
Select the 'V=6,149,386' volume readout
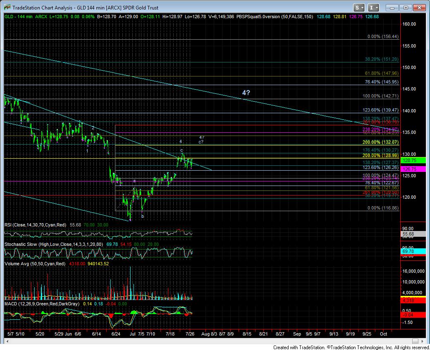click(221, 17)
